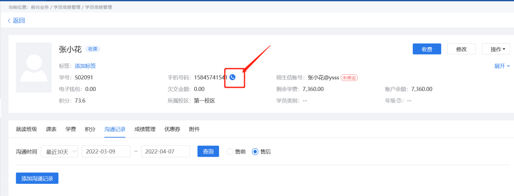The height and width of the screenshot is (196, 514).
Task: Switch to the 优惠券 tab
Action: coord(172,129)
